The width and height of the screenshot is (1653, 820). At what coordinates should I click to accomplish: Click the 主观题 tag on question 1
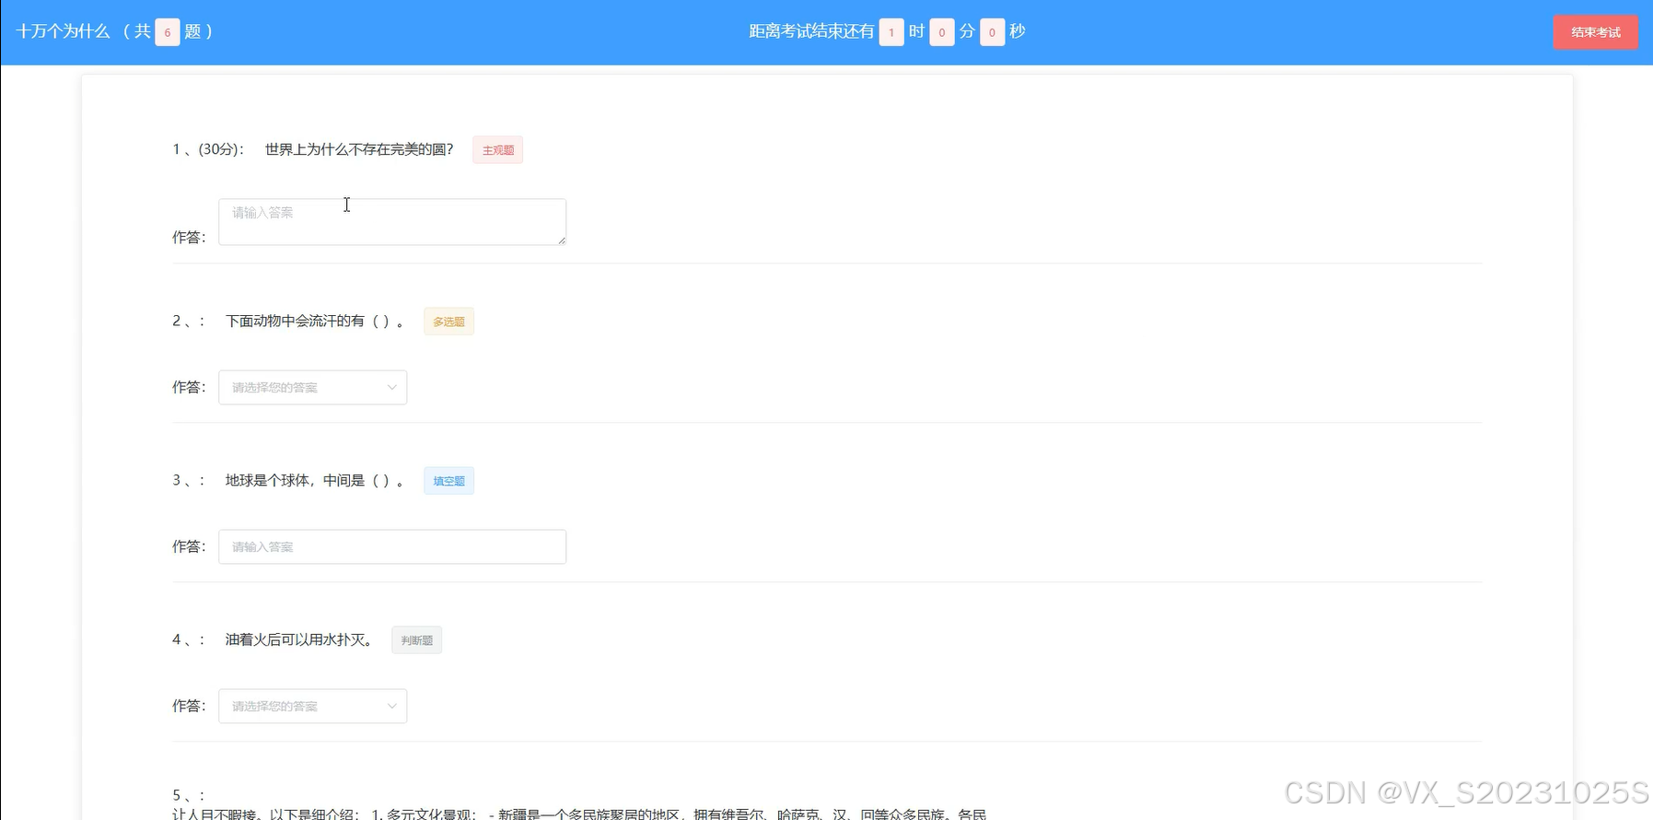coord(498,150)
